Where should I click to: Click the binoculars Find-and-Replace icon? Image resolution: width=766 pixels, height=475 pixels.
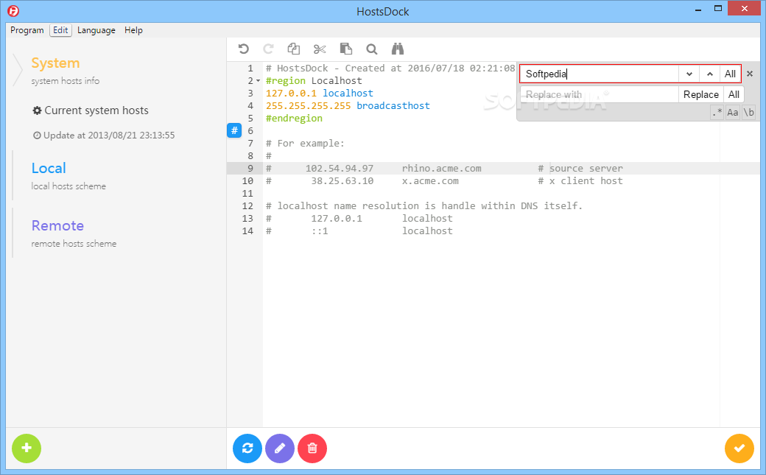pos(398,49)
